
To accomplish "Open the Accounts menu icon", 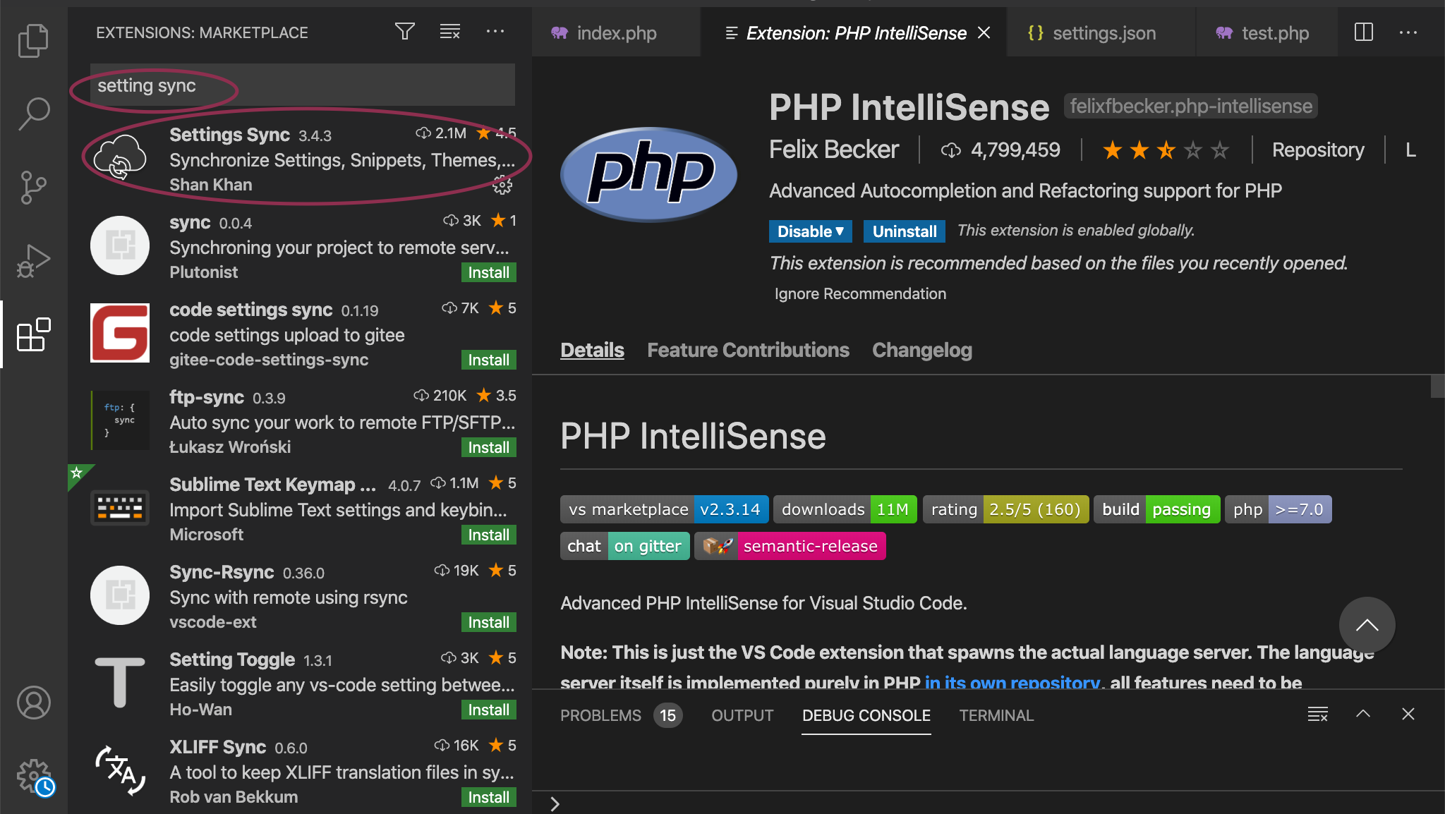I will click(x=33, y=703).
